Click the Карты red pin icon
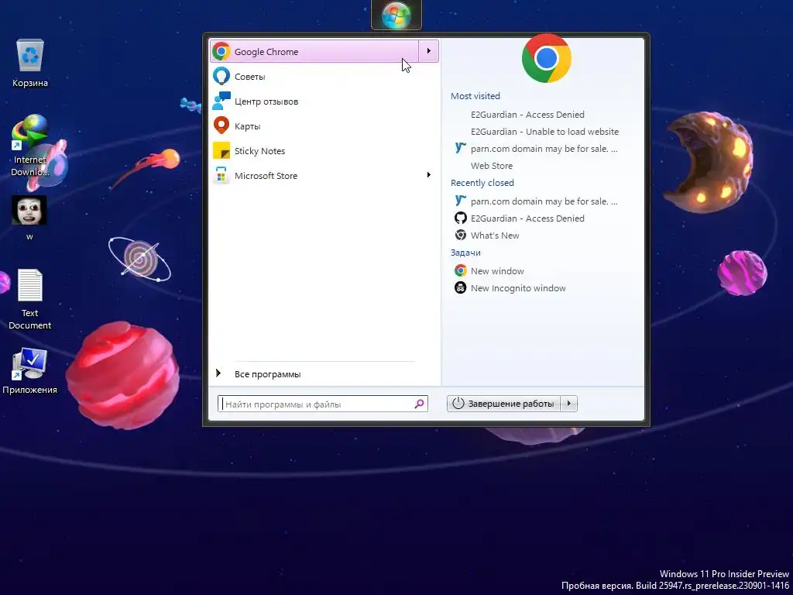 click(x=221, y=126)
